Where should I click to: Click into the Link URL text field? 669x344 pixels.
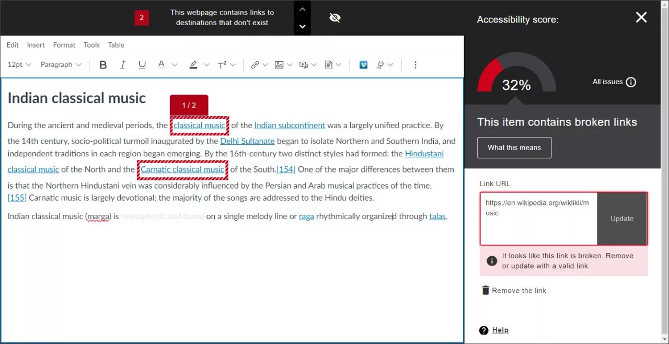tap(538, 219)
